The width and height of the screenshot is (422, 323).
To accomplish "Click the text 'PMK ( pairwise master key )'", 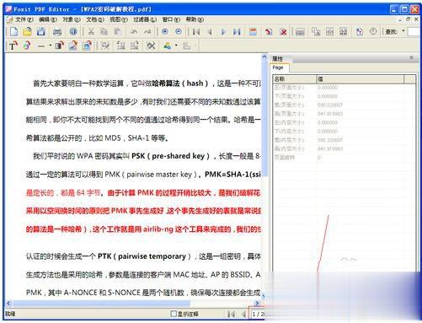I will coord(151,175).
